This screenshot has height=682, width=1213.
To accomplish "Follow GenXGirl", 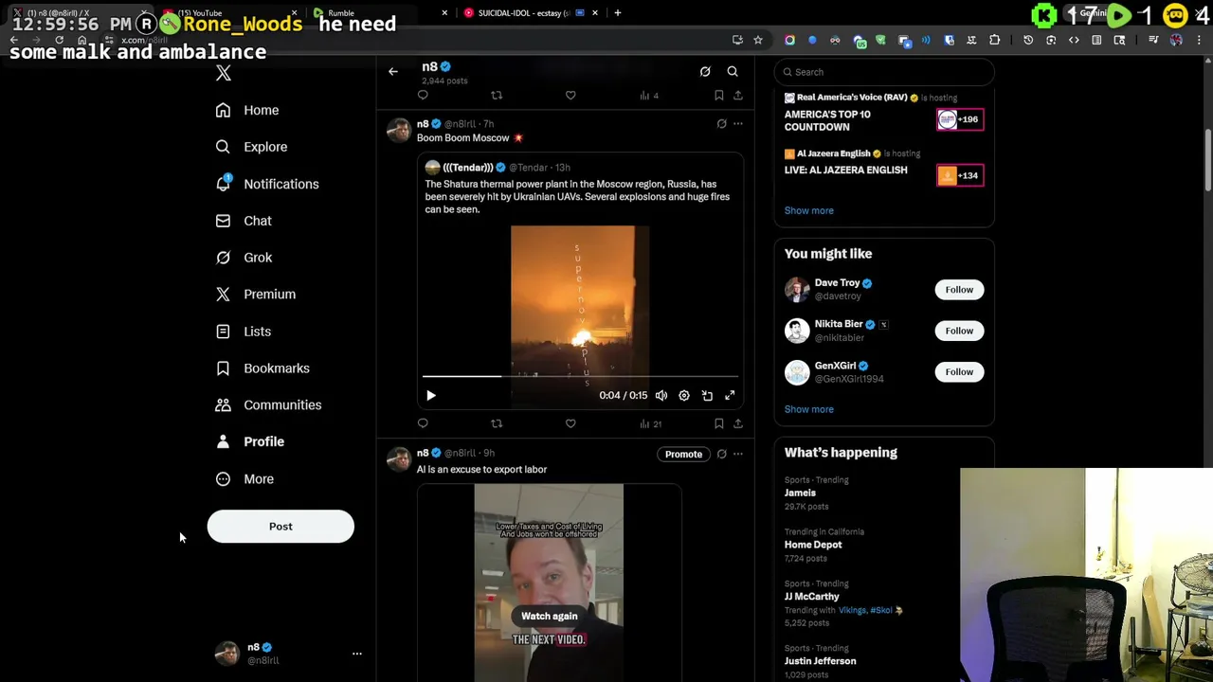I will [959, 372].
